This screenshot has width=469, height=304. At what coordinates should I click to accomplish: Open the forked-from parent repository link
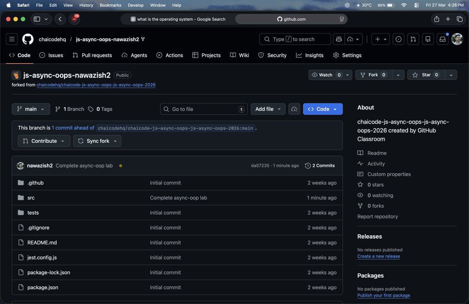(x=96, y=85)
